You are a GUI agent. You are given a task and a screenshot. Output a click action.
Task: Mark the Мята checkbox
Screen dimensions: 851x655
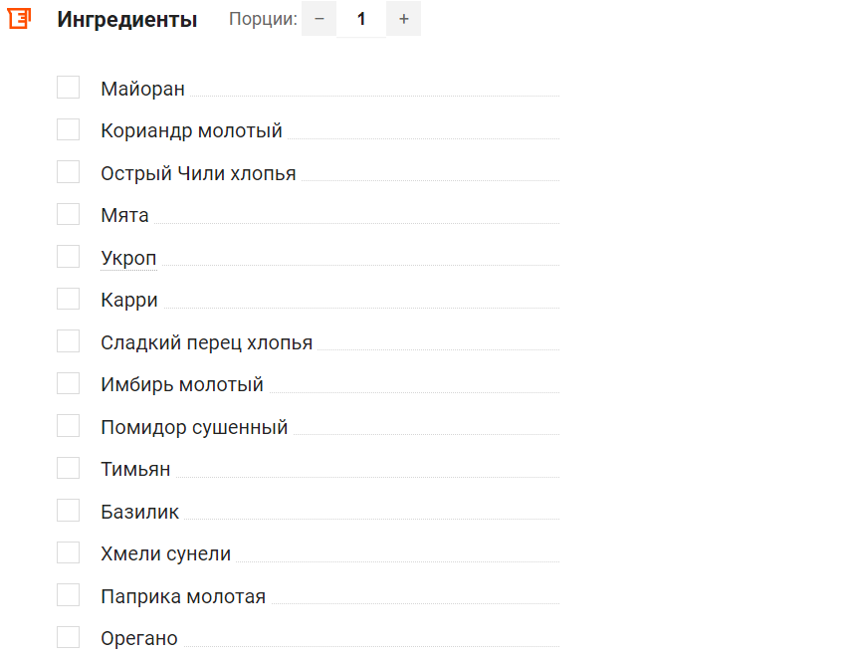click(x=69, y=214)
